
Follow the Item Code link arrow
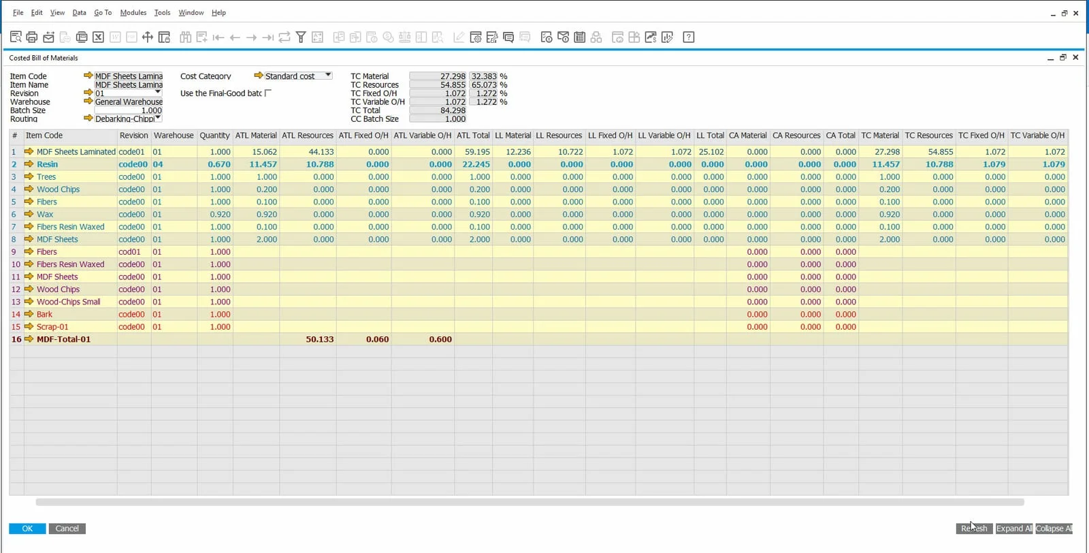tap(88, 76)
